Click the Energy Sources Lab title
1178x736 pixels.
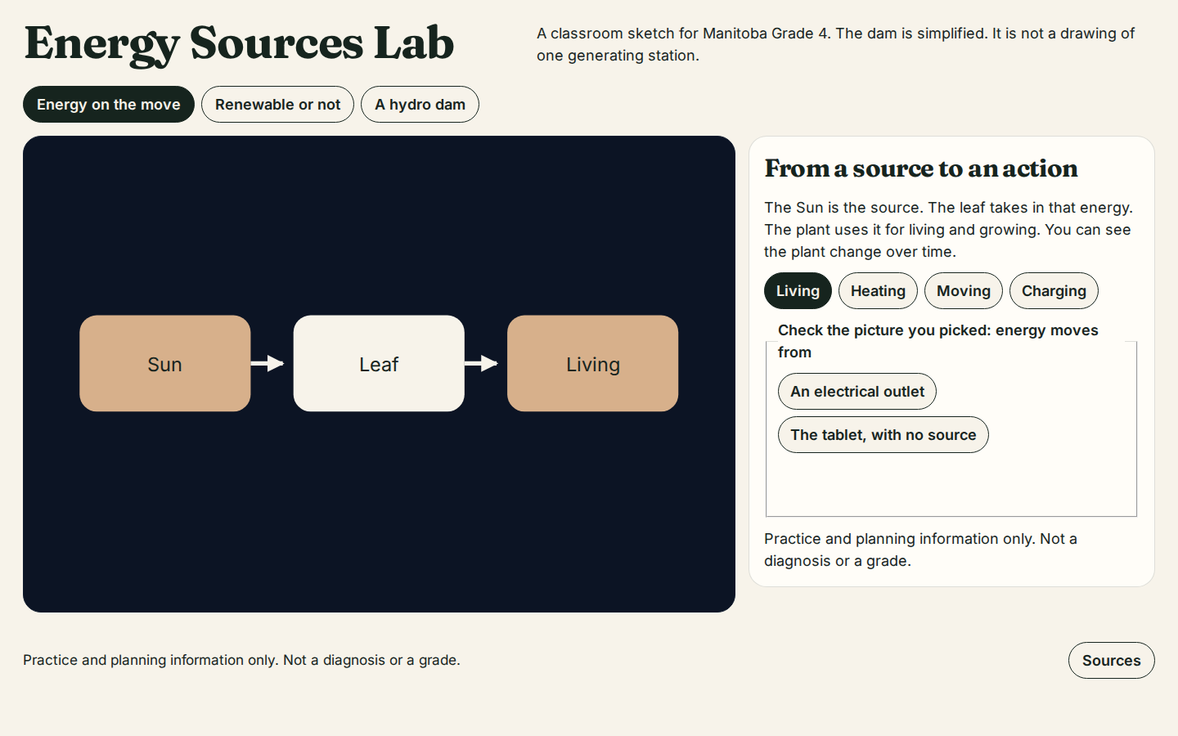coord(239,44)
